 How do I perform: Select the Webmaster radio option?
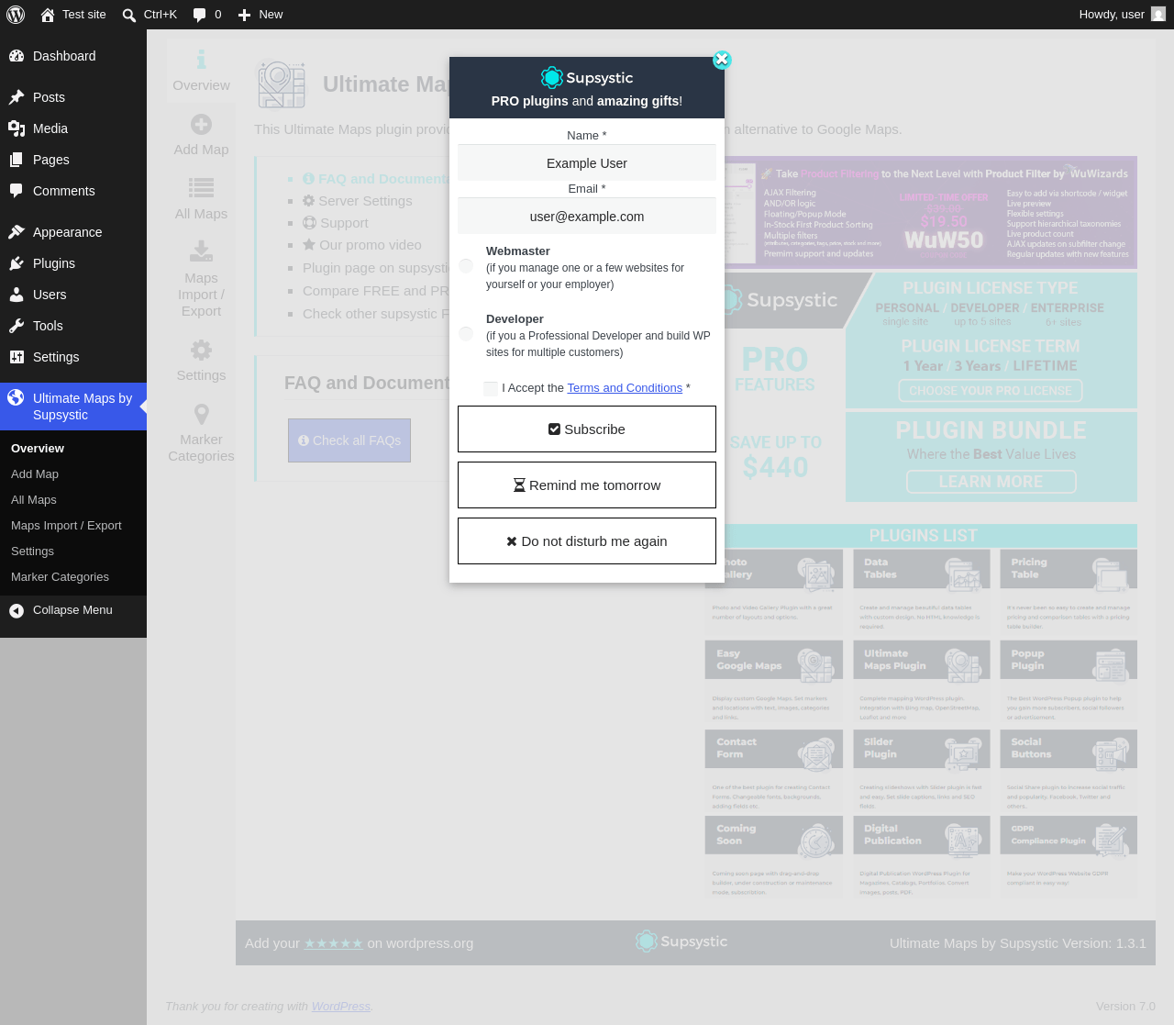466,266
